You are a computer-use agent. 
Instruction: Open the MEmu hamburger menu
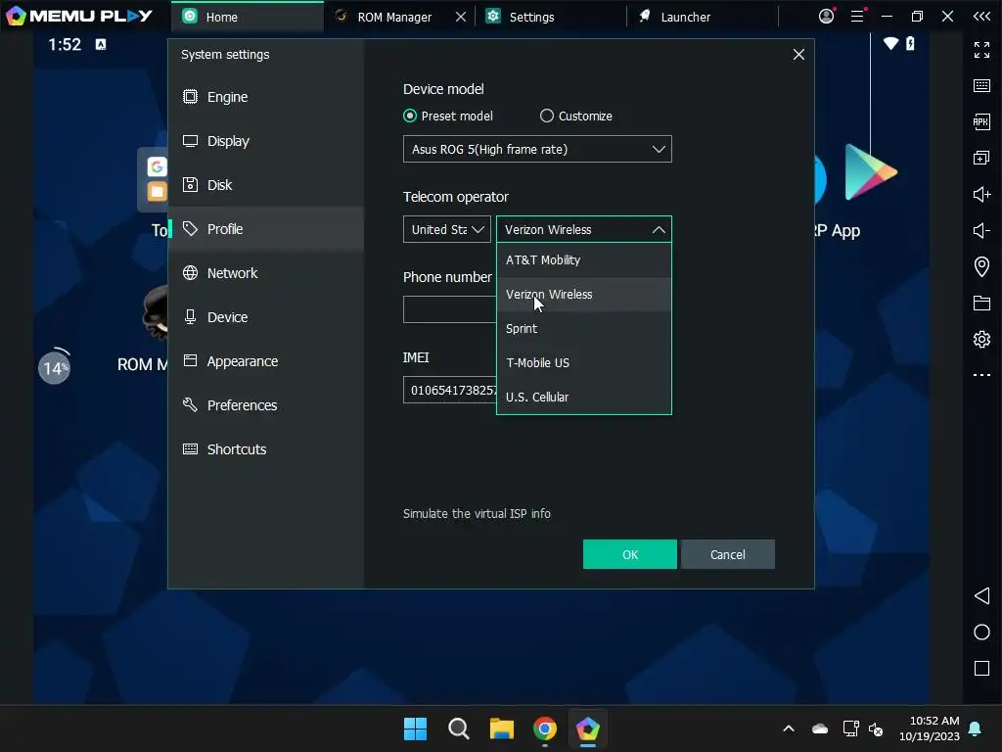click(x=857, y=16)
